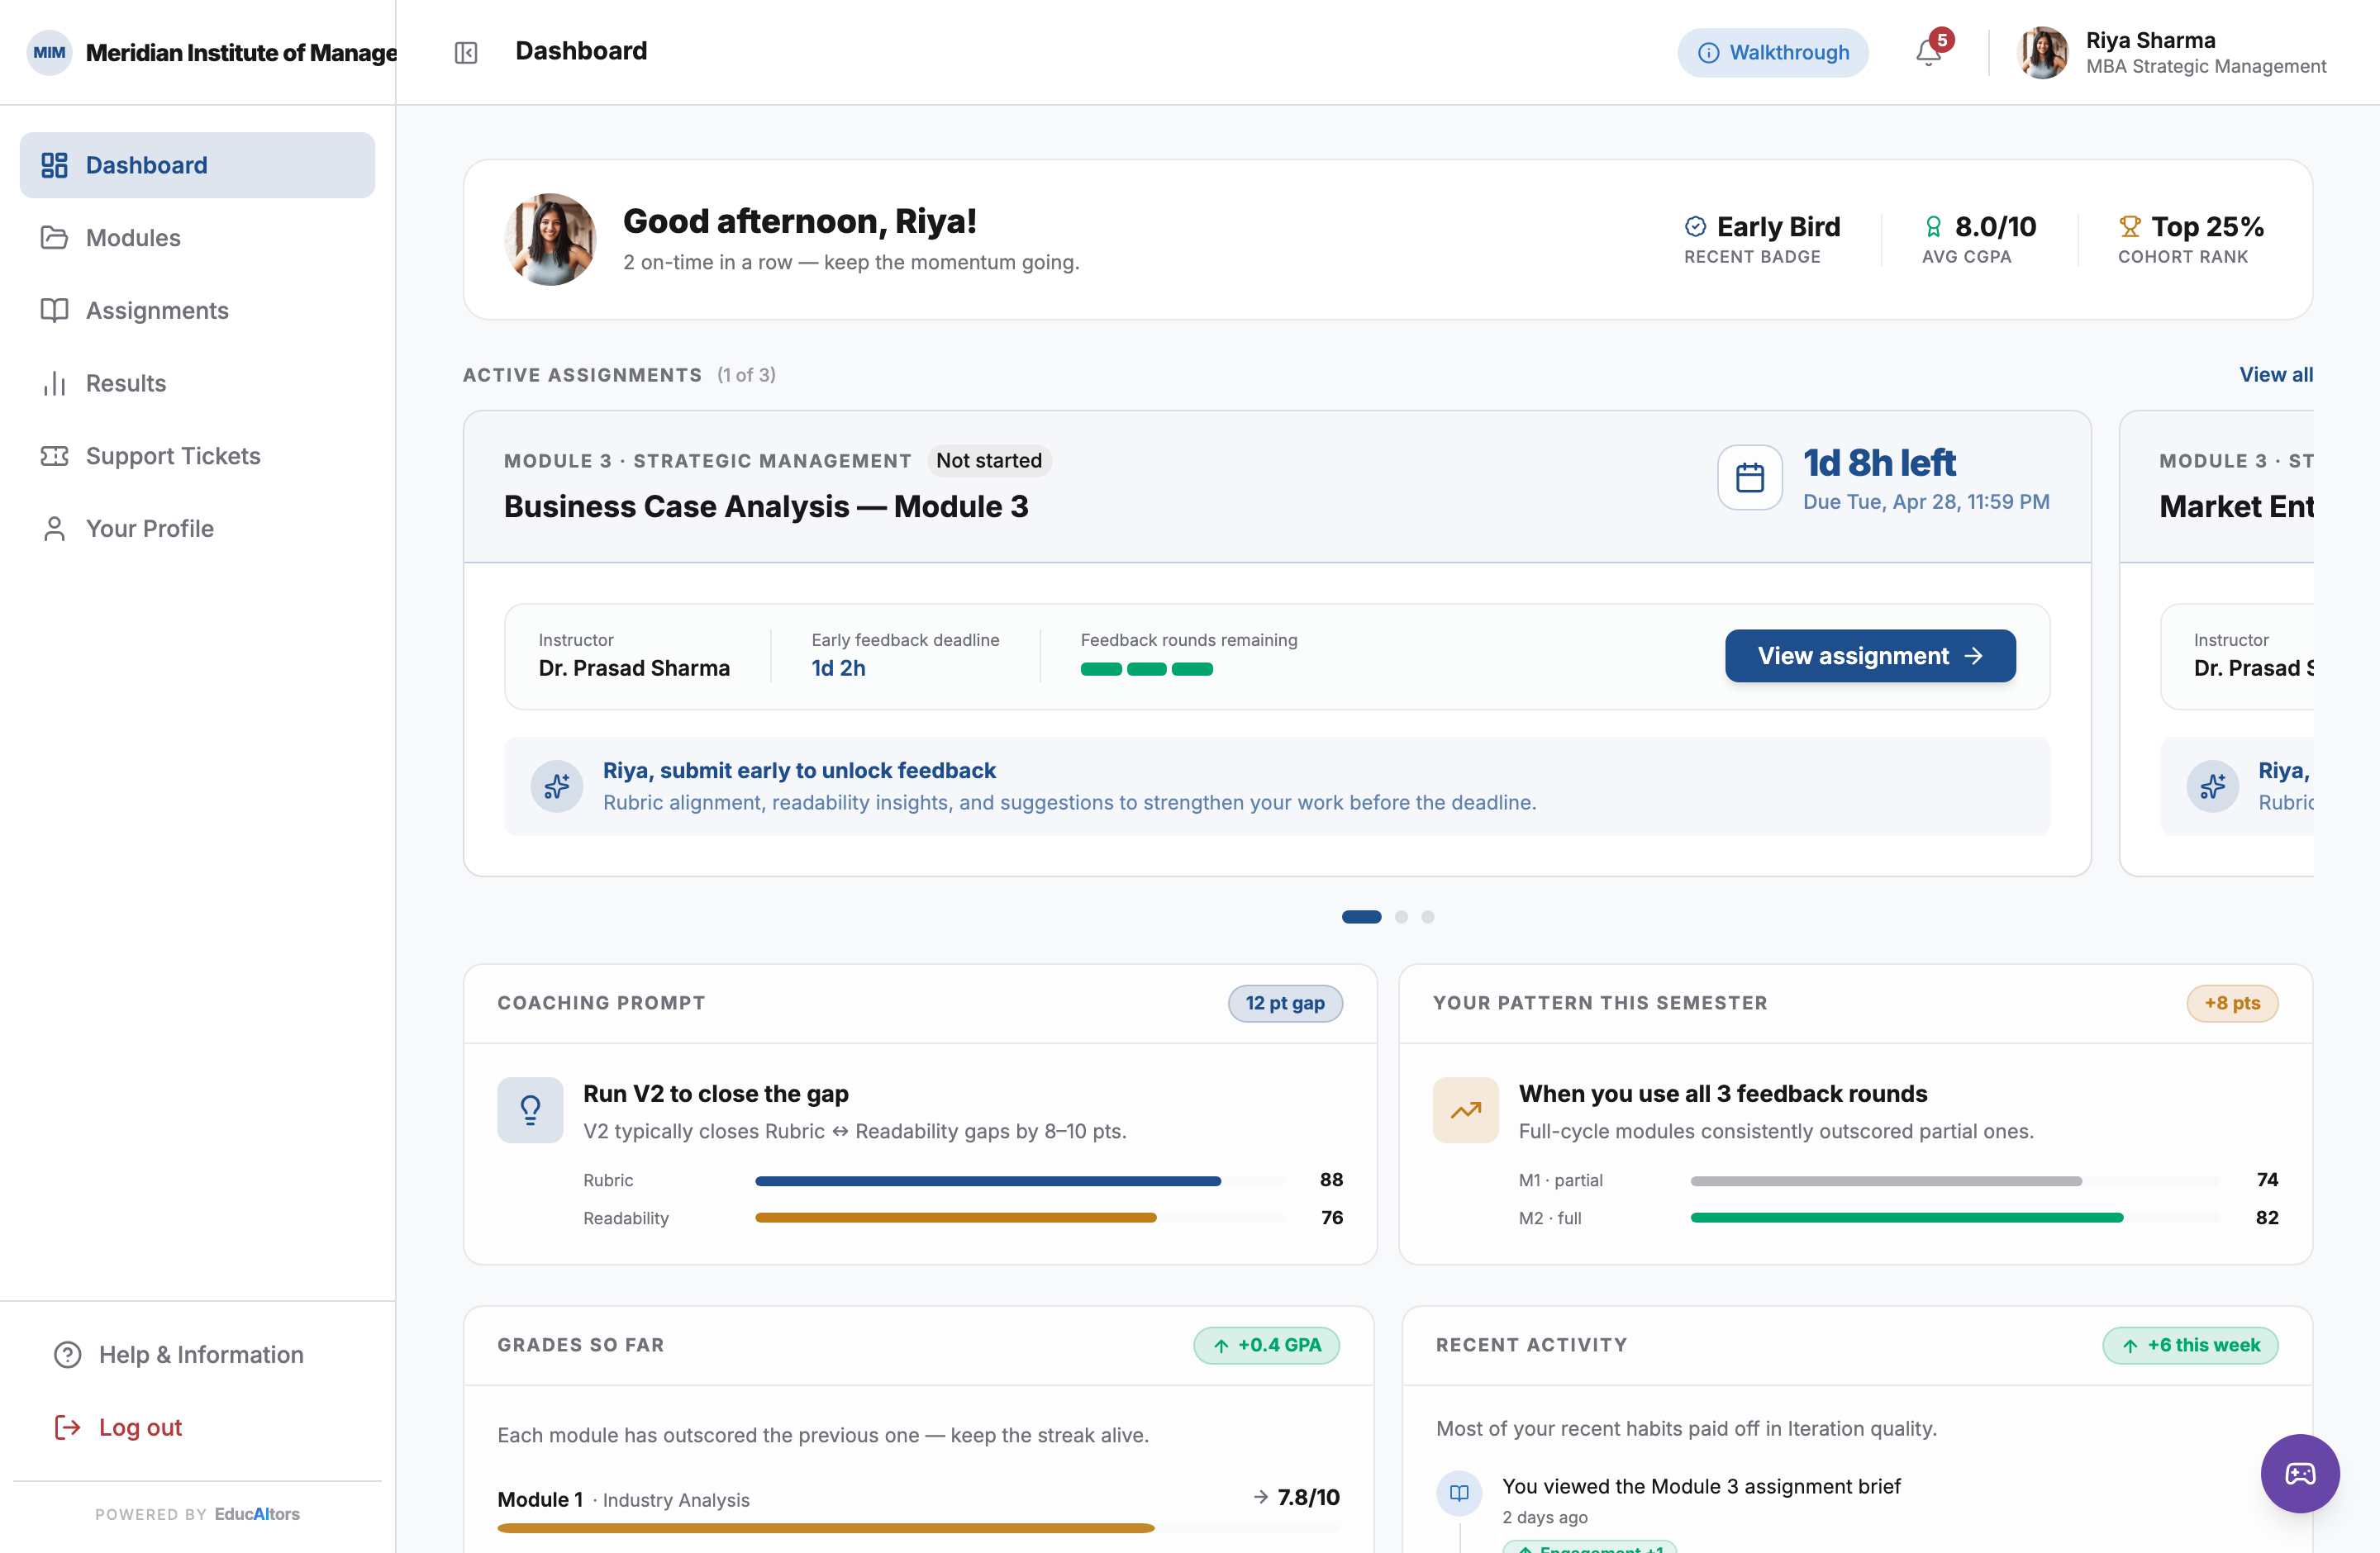Click the +6 this week badge

click(2190, 1345)
